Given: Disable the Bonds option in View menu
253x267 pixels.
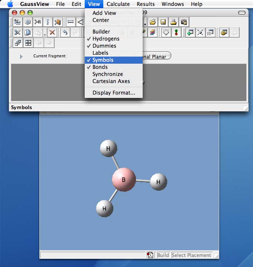Looking at the screenshot, I should [100, 67].
